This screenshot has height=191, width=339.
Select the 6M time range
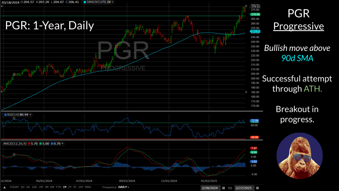point(52,187)
